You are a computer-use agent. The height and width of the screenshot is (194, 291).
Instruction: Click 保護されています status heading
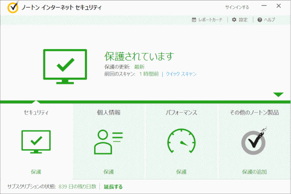[x=139, y=56]
